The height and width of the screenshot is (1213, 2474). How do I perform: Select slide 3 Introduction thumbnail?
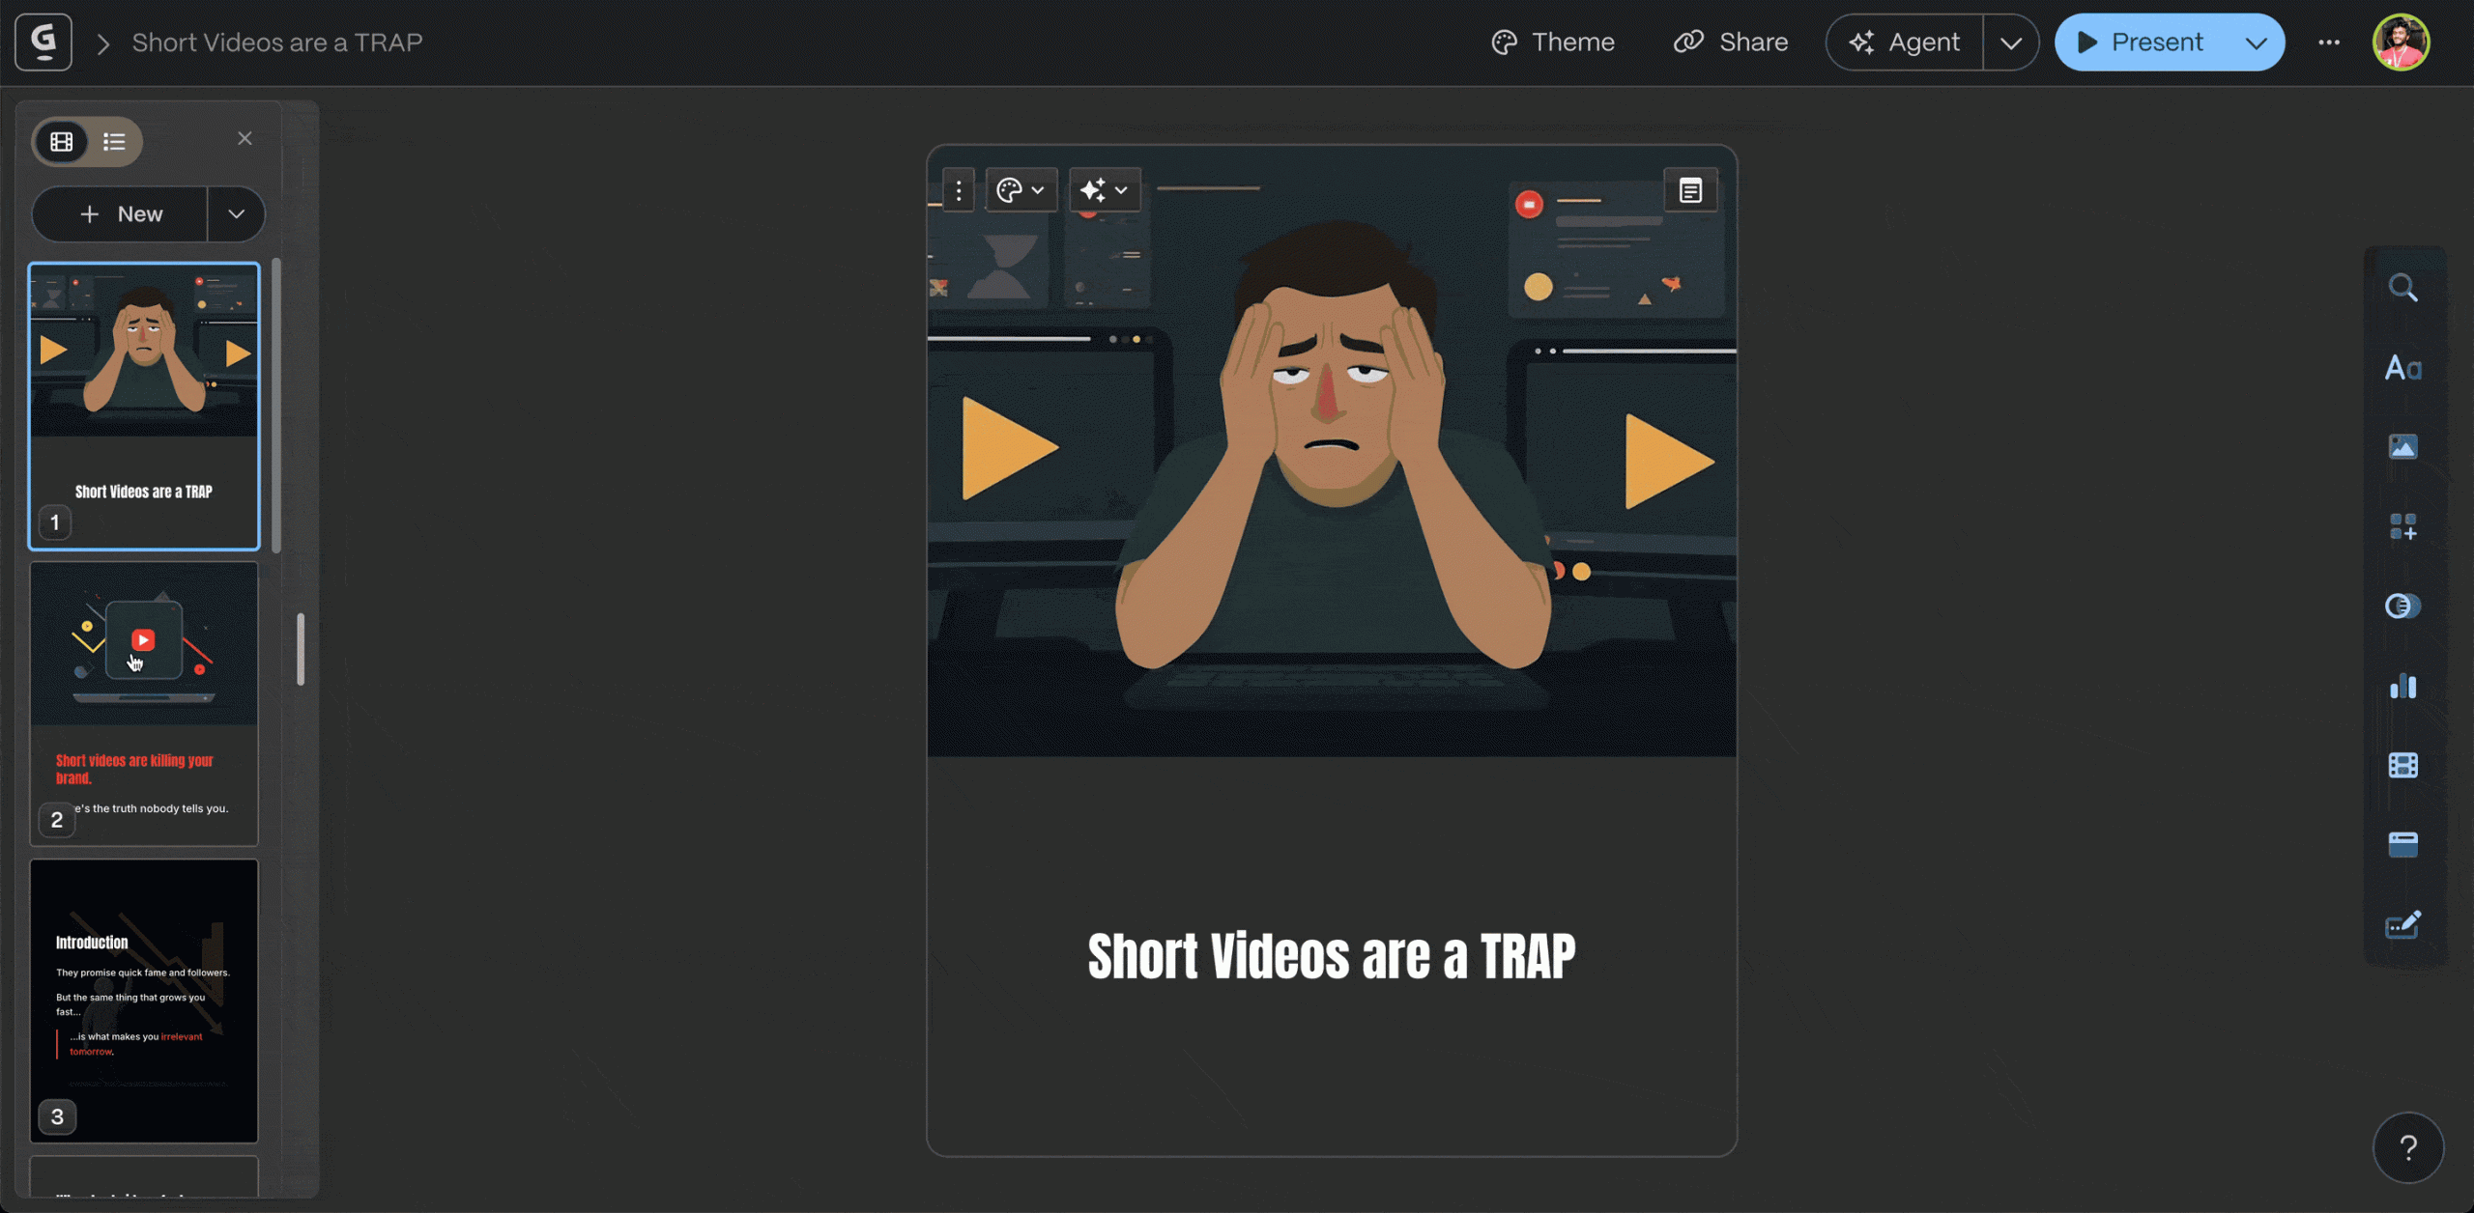tap(144, 1001)
